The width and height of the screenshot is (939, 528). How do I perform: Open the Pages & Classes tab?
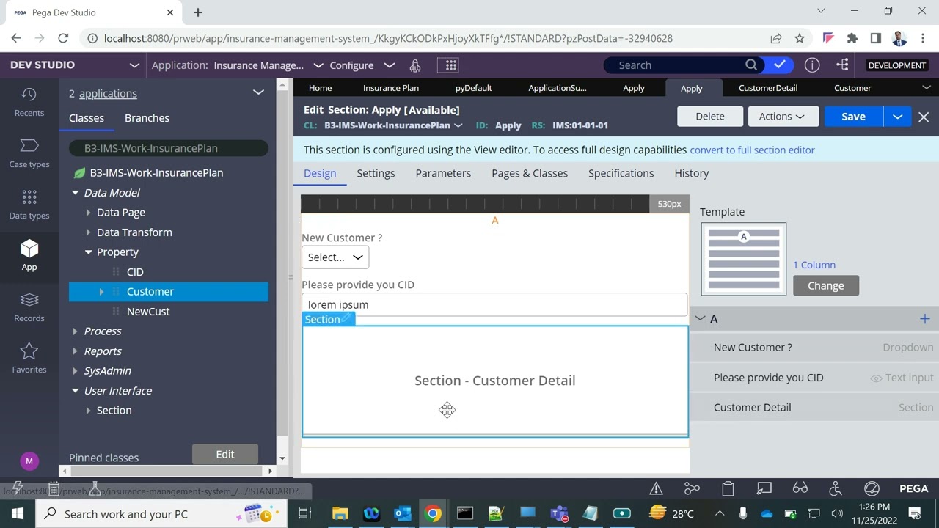(530, 173)
